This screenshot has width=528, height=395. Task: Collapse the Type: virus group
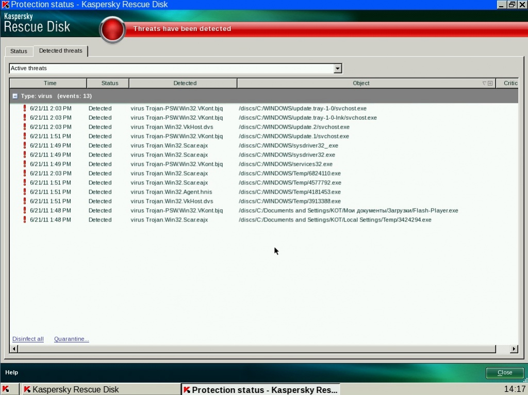(x=15, y=96)
